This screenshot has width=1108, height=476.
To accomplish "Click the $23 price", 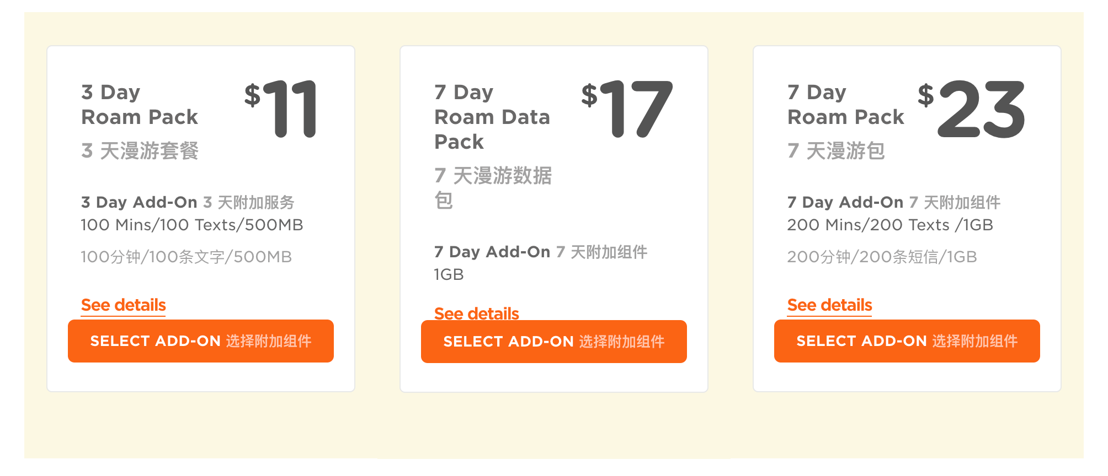I will pos(972,109).
